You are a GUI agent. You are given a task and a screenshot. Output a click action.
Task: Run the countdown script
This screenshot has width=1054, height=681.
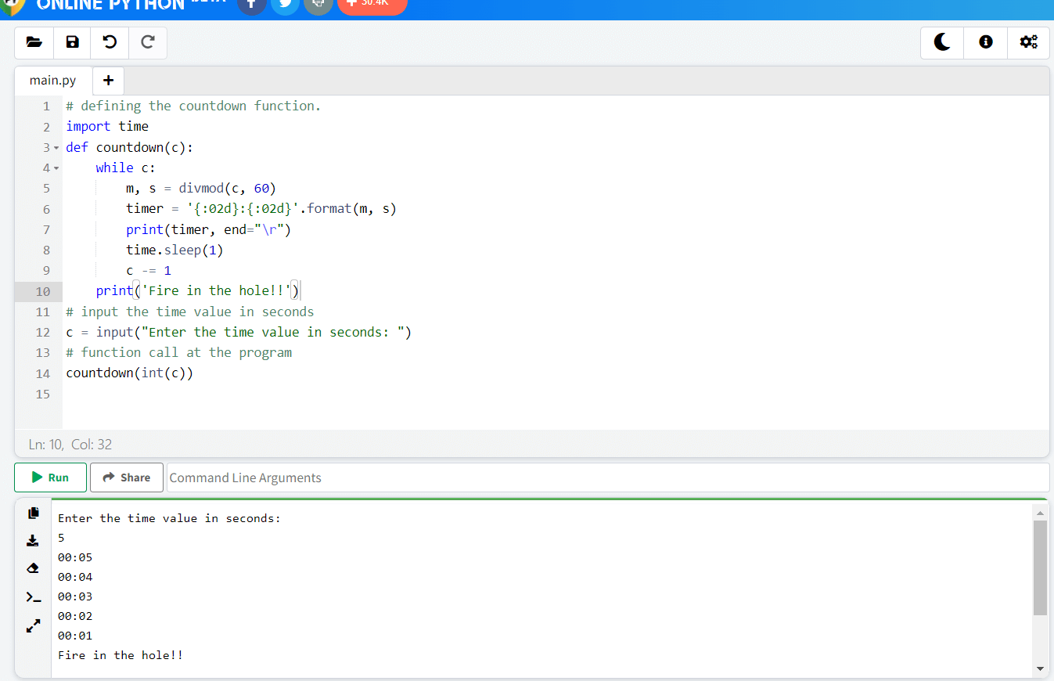pos(50,477)
